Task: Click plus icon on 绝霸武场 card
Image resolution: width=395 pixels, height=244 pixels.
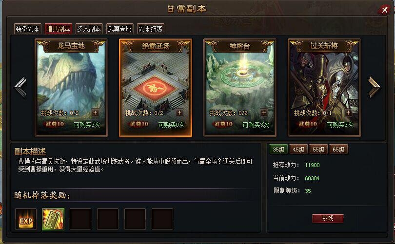Action: tap(179, 113)
